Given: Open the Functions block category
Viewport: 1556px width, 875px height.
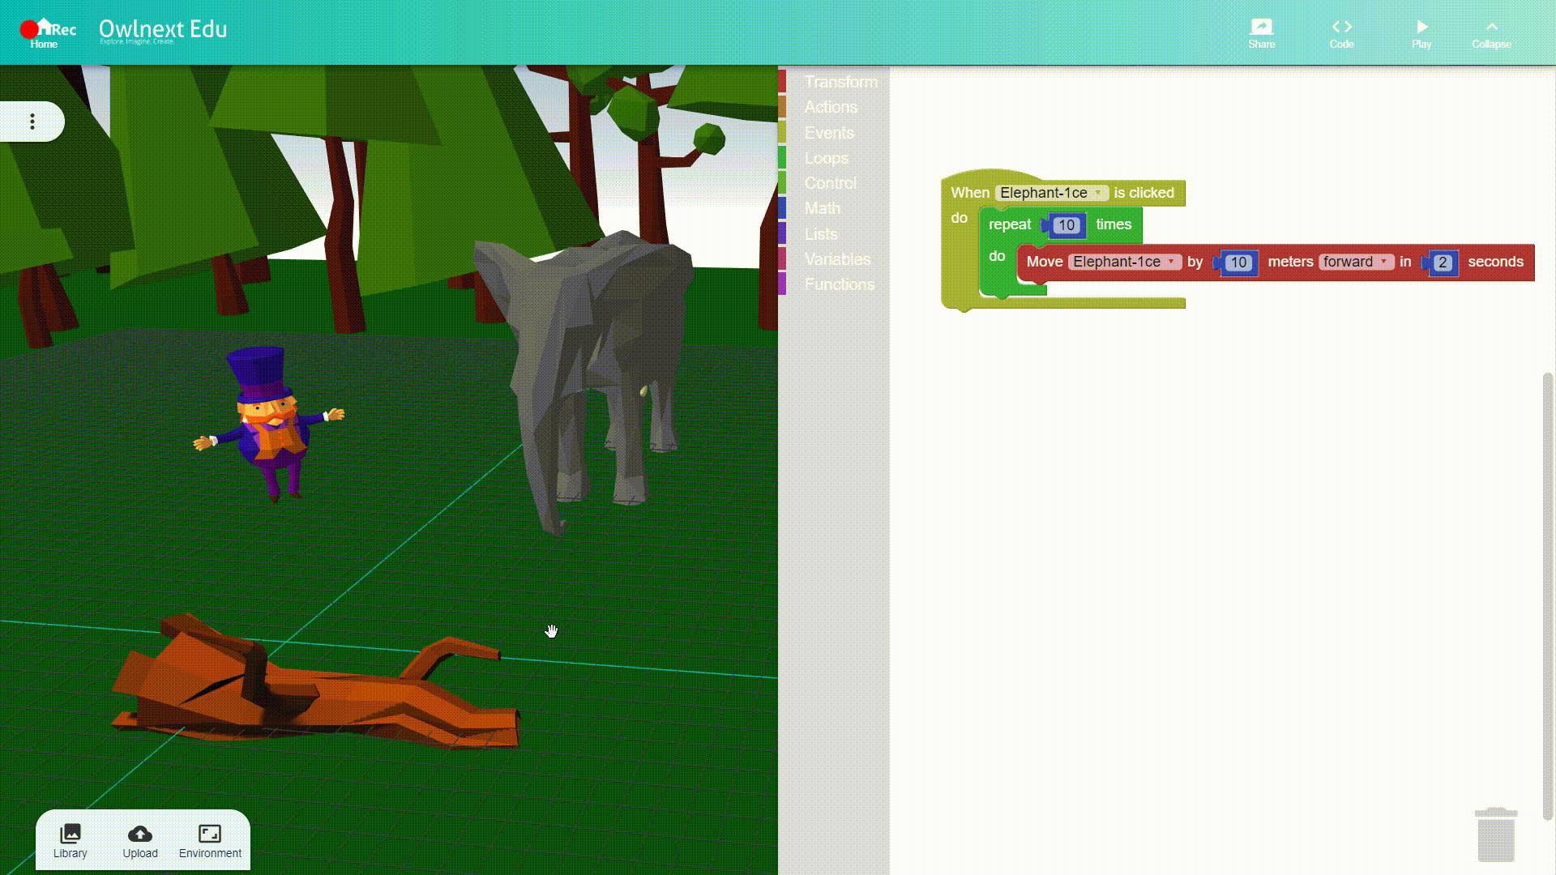Looking at the screenshot, I should pos(839,284).
